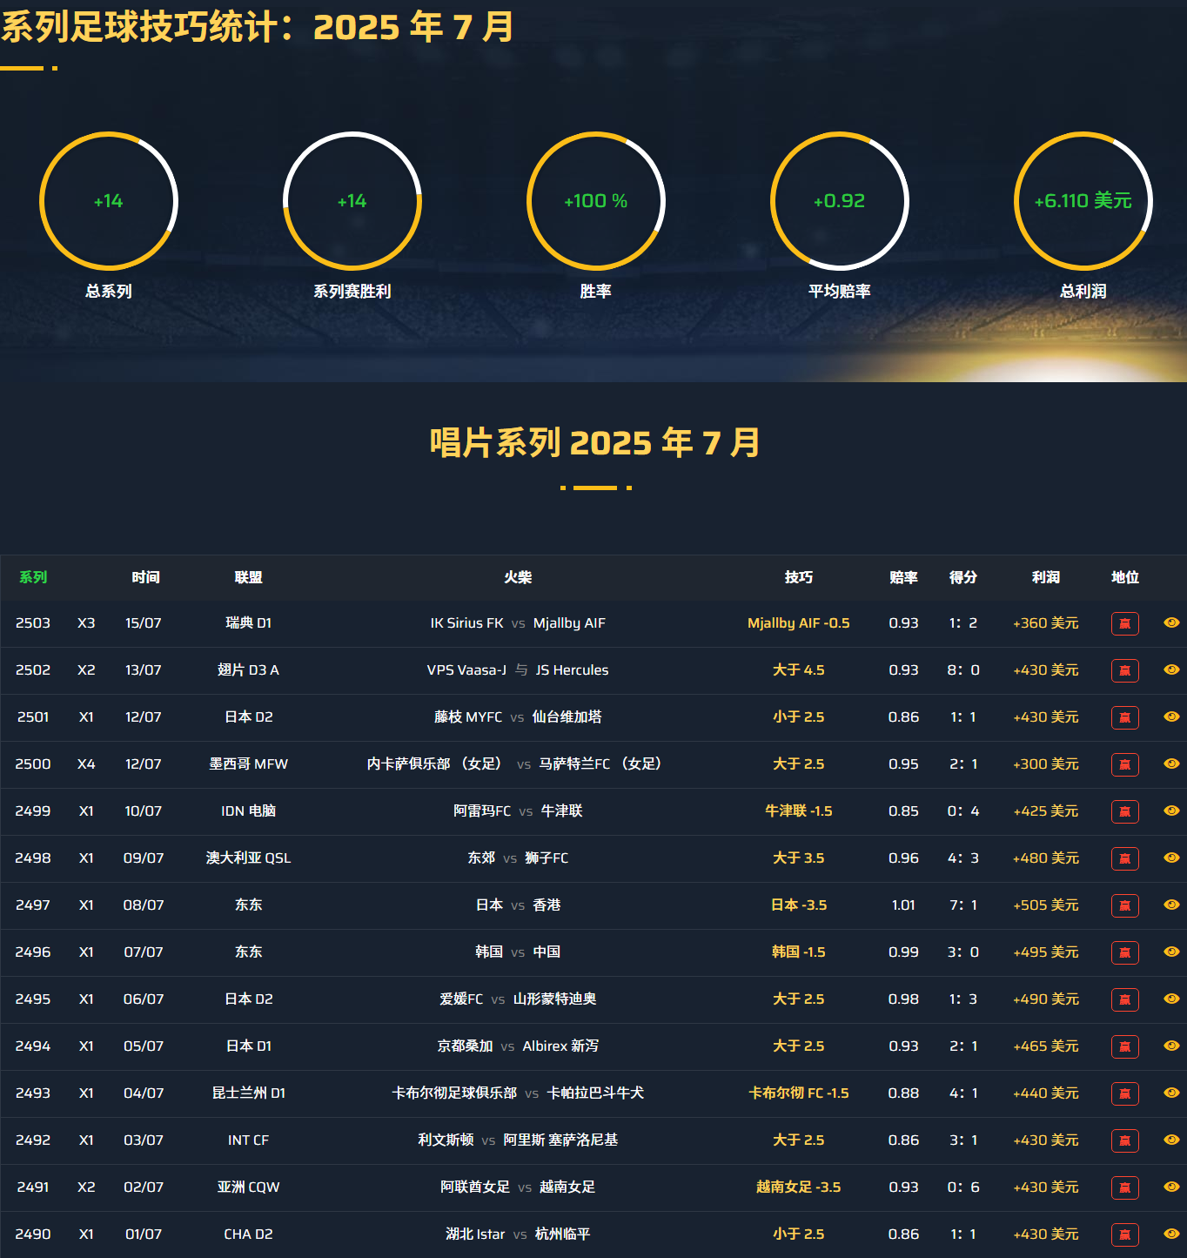The image size is (1187, 1258).
Task: Click odds 1.01 in row 2497
Action: (x=903, y=905)
